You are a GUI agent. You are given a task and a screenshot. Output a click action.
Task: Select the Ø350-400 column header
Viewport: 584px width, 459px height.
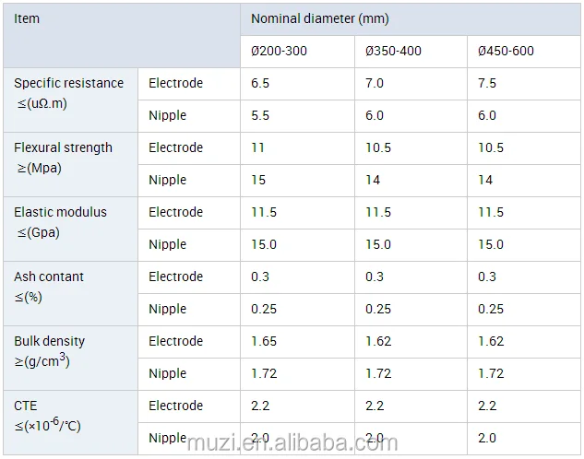tap(393, 51)
